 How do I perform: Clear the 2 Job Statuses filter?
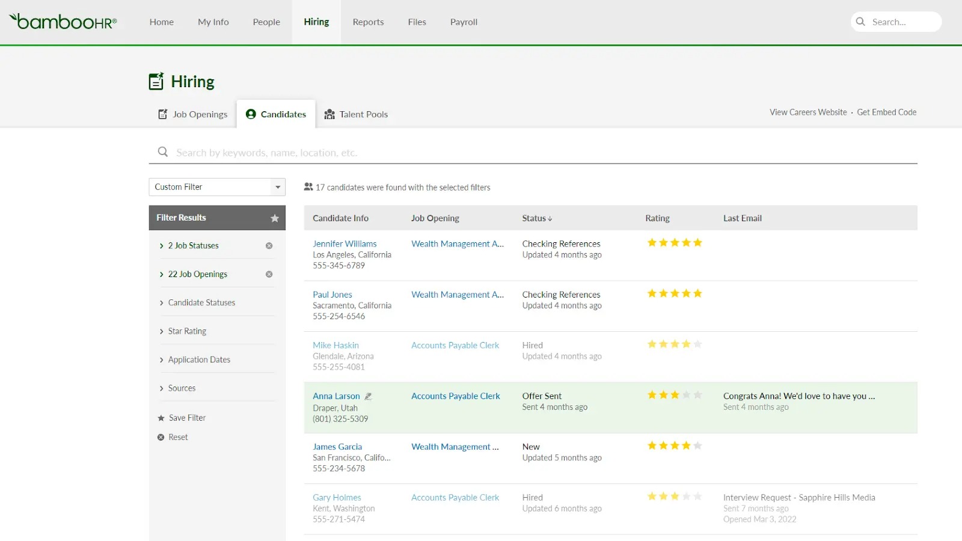click(269, 246)
